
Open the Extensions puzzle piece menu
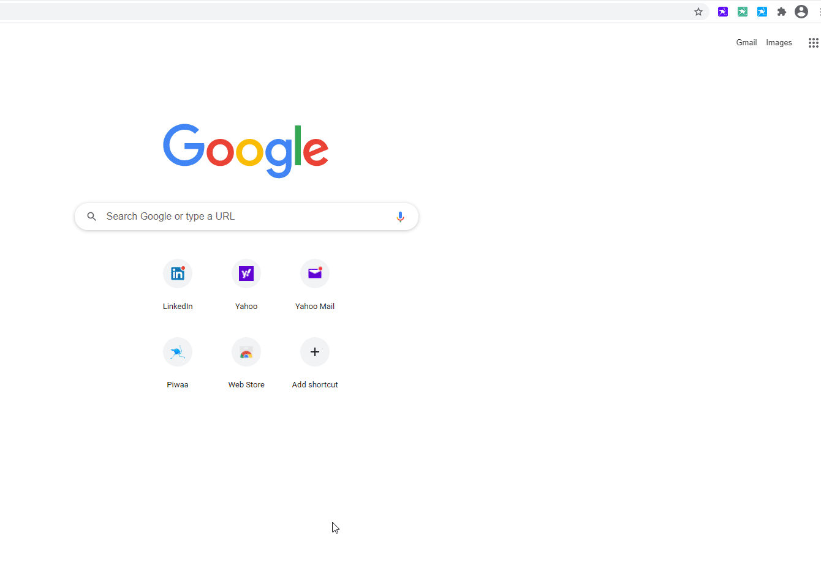(x=782, y=12)
